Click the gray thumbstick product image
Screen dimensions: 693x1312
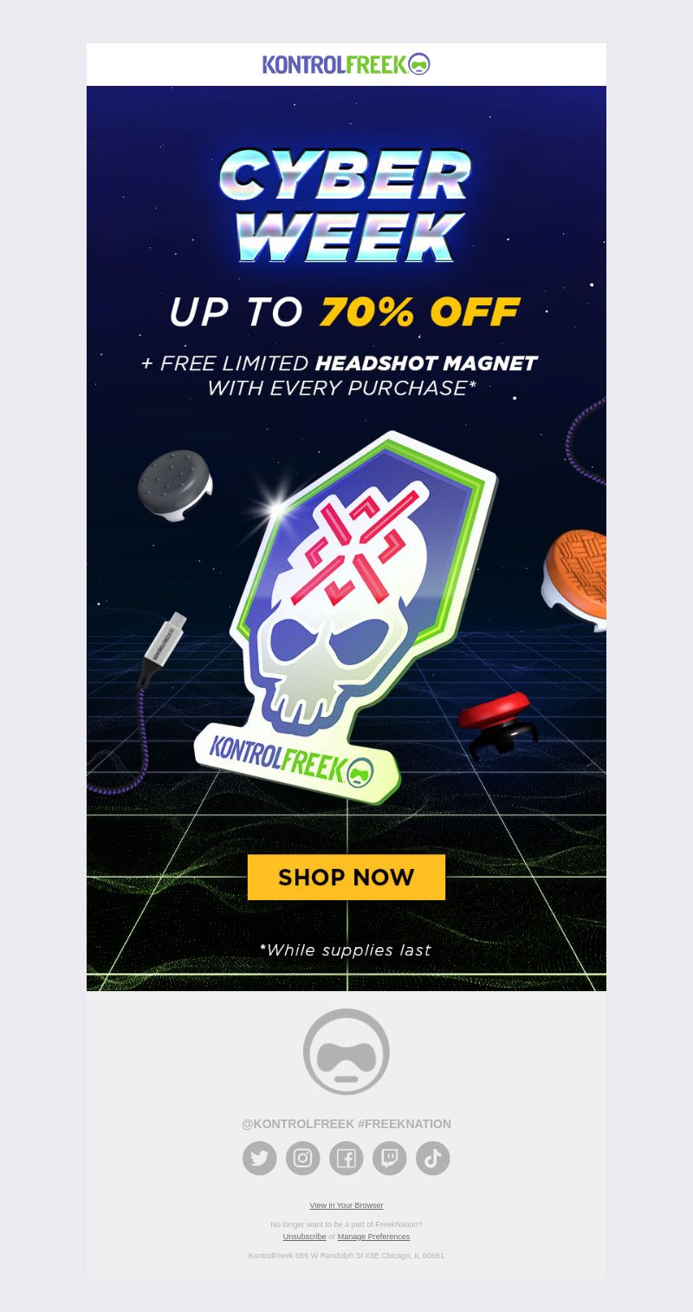coord(175,486)
